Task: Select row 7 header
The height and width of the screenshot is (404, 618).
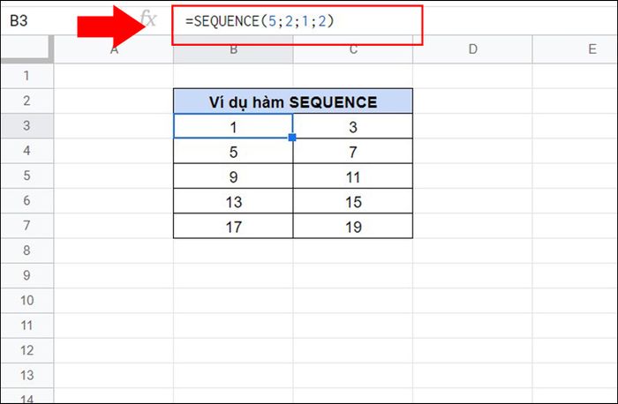Action: [26, 226]
